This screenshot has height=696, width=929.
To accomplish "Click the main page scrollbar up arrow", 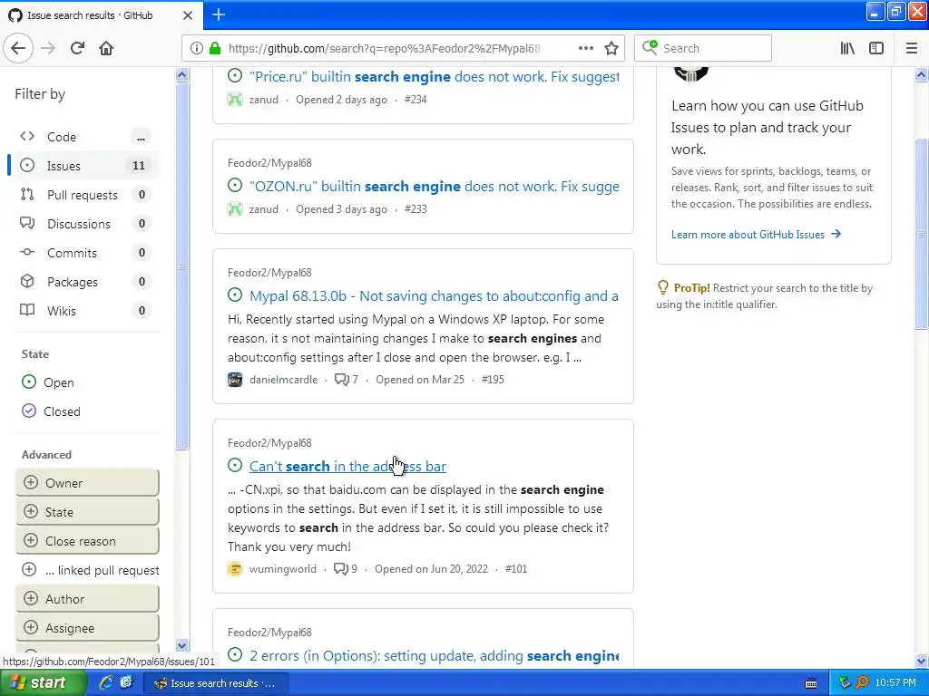I will tap(922, 74).
